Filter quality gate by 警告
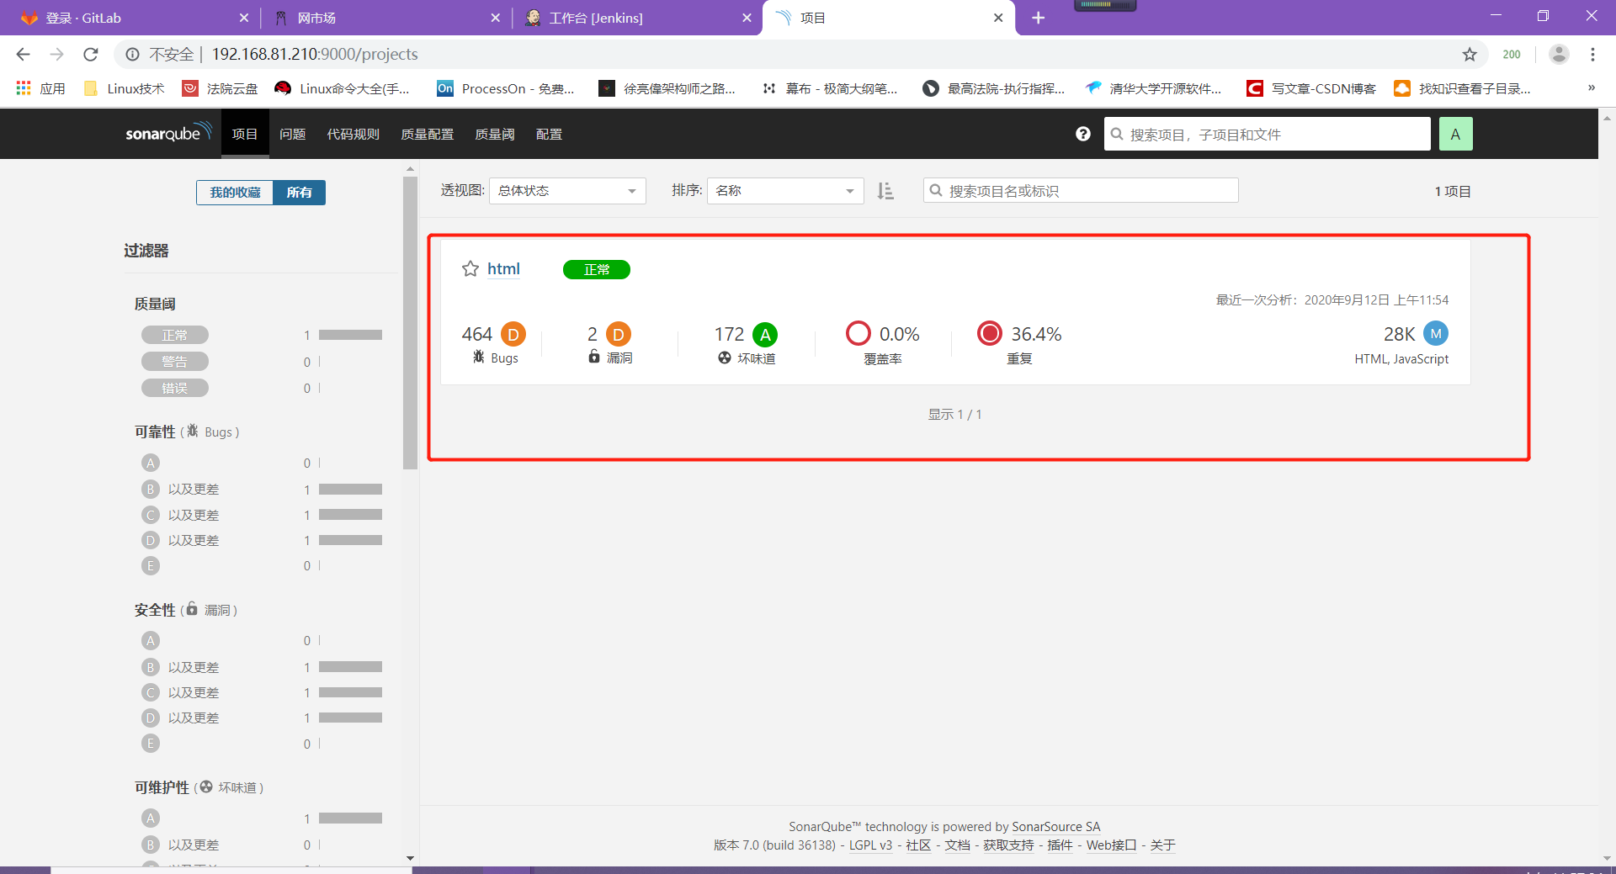The image size is (1616, 874). (175, 362)
